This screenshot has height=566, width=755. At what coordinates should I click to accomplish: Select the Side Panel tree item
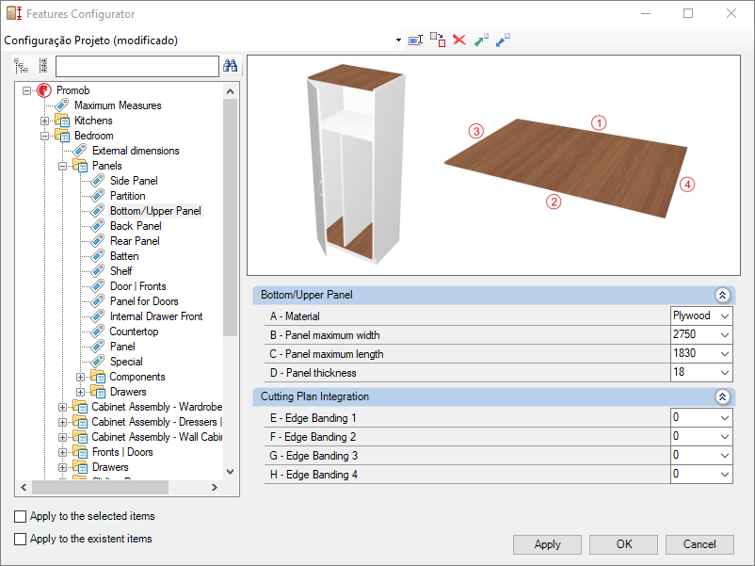[134, 181]
